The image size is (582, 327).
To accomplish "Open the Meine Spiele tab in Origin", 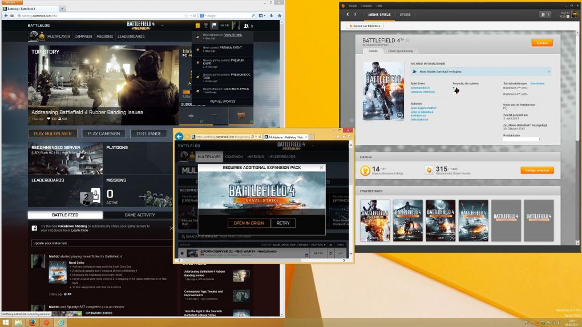I will pyautogui.click(x=379, y=14).
